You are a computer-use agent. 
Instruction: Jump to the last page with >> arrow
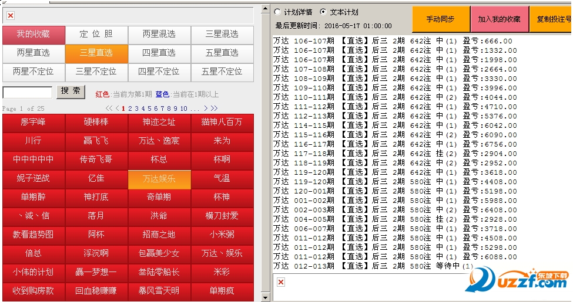214,108
